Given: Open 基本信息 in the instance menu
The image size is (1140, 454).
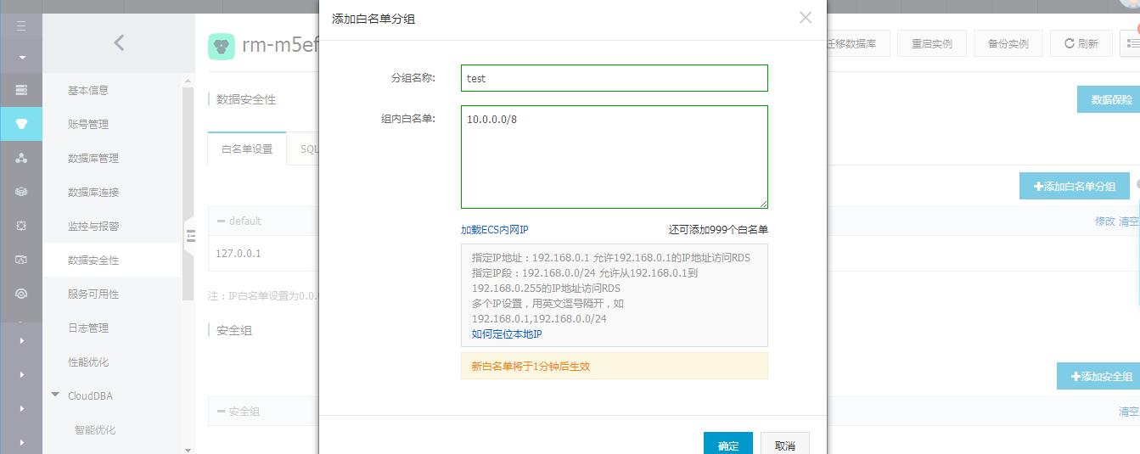Looking at the screenshot, I should (x=88, y=90).
